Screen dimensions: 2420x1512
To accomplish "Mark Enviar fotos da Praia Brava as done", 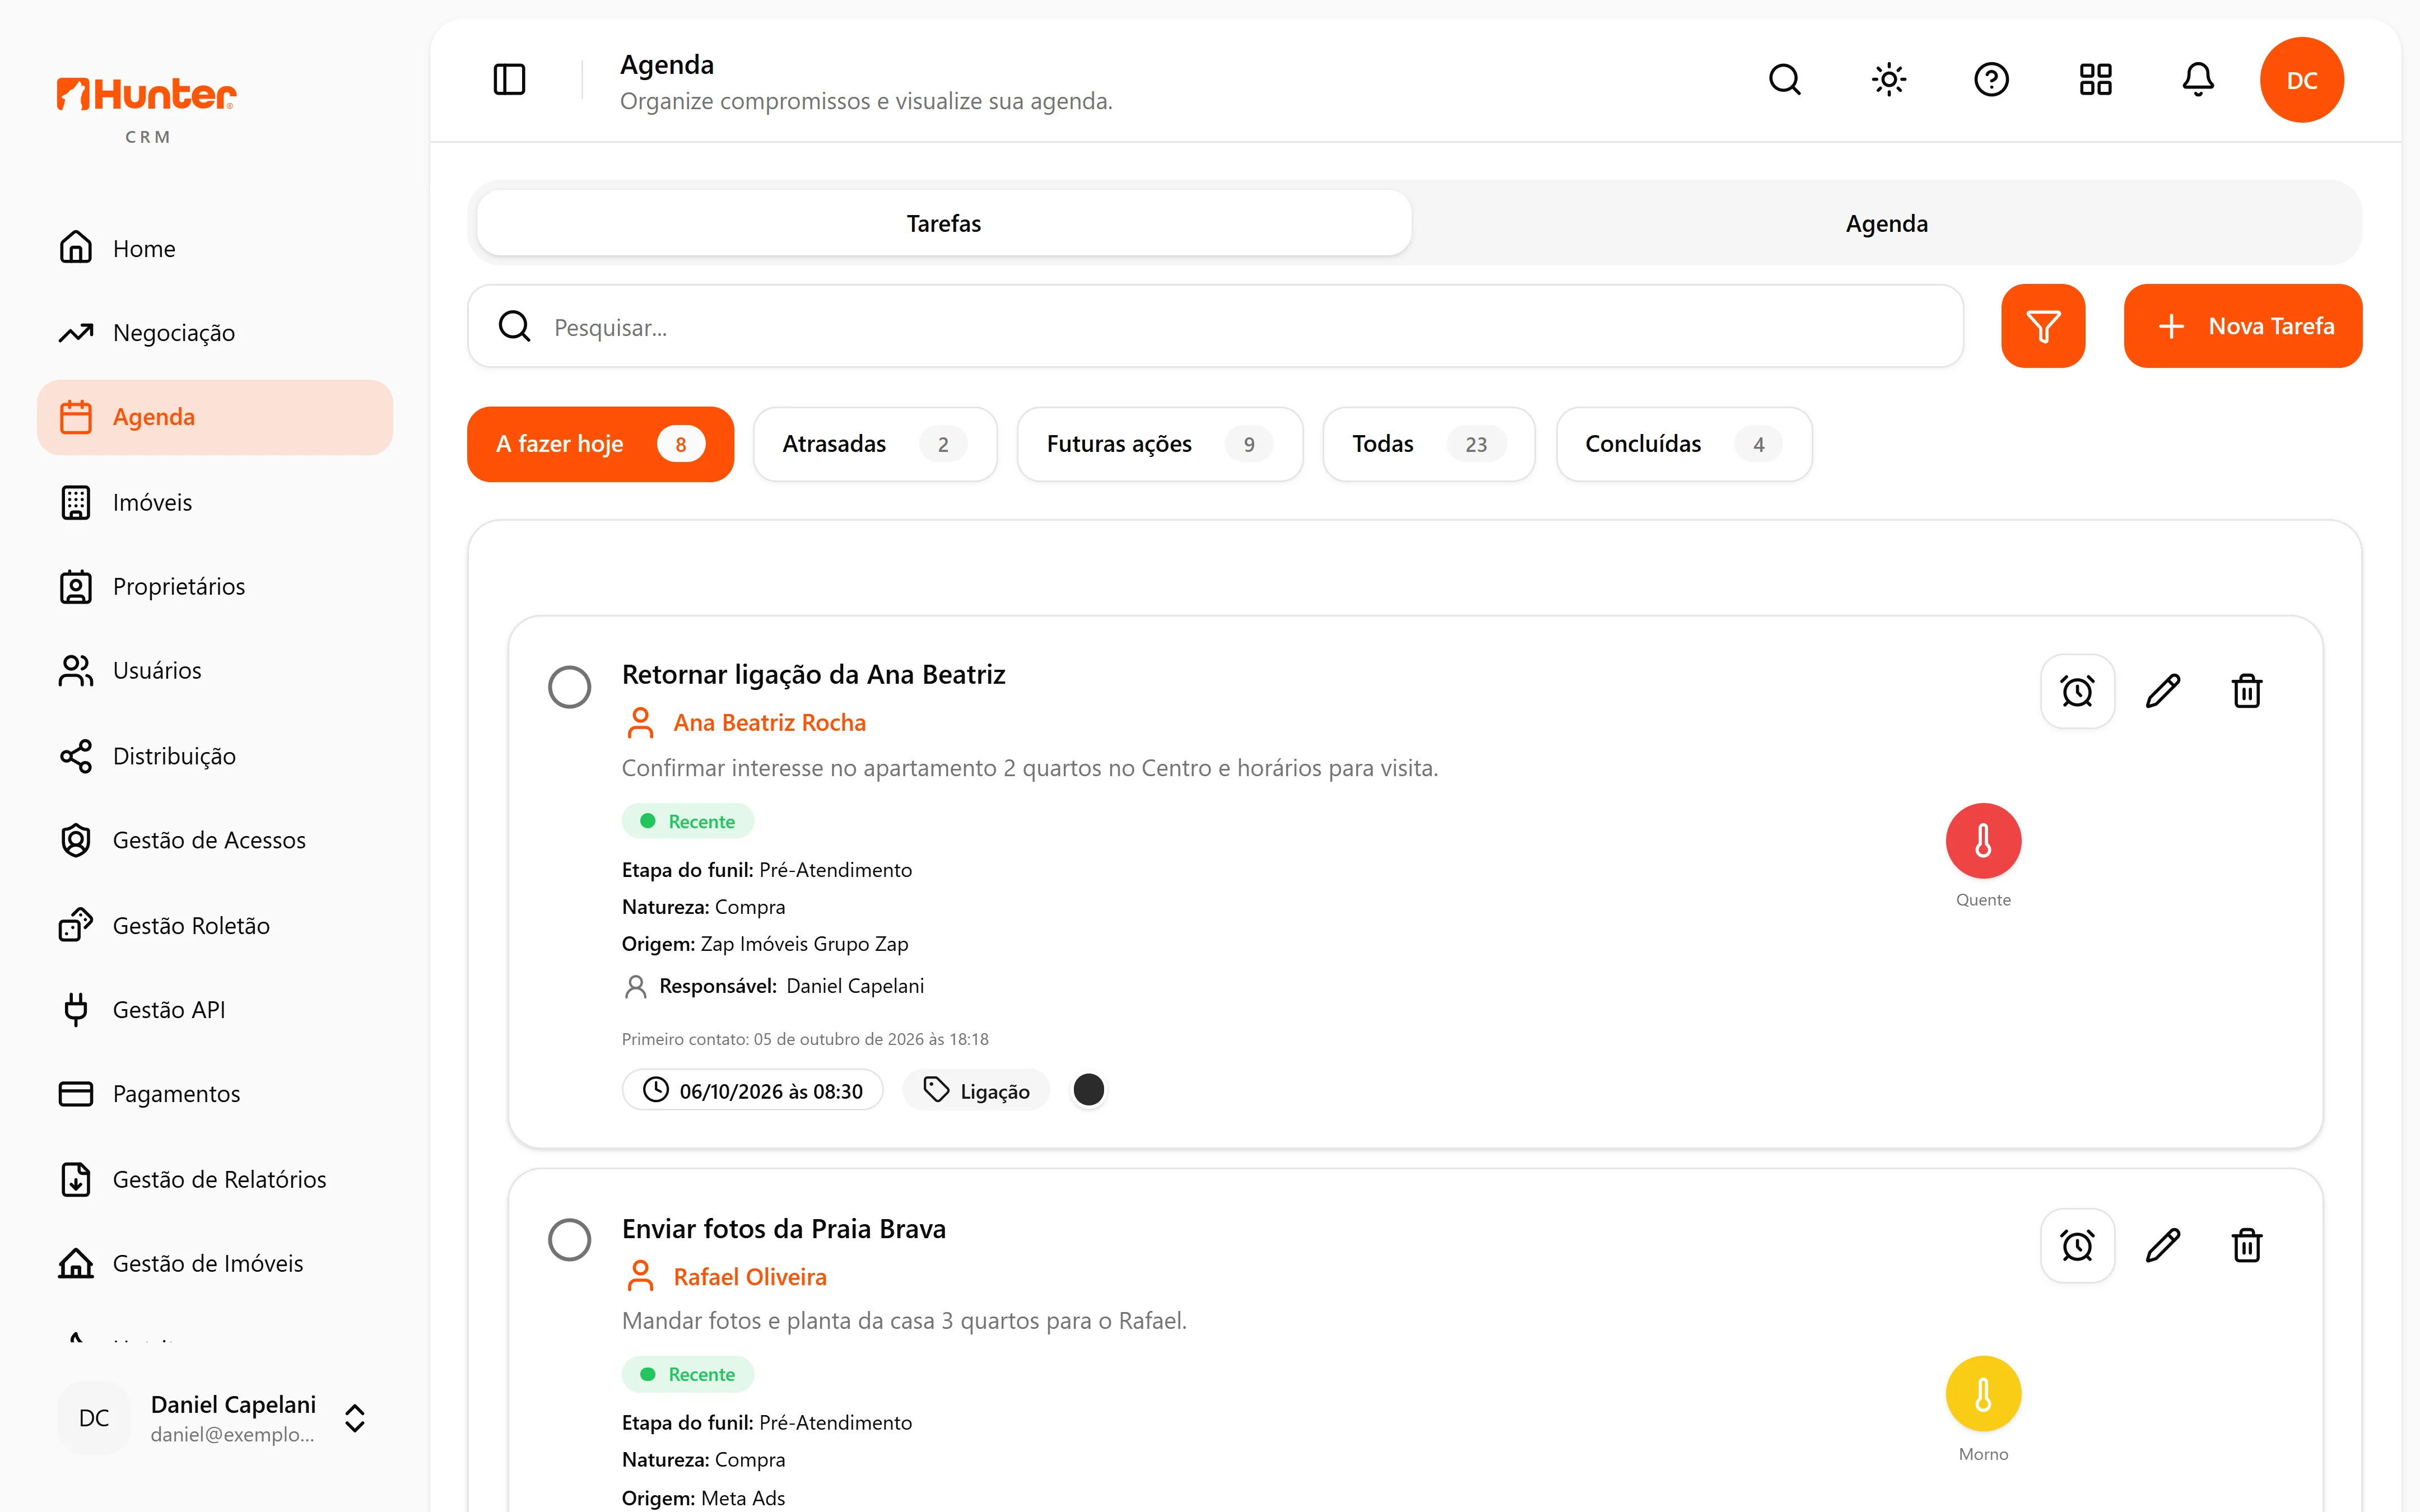I will pos(569,1240).
